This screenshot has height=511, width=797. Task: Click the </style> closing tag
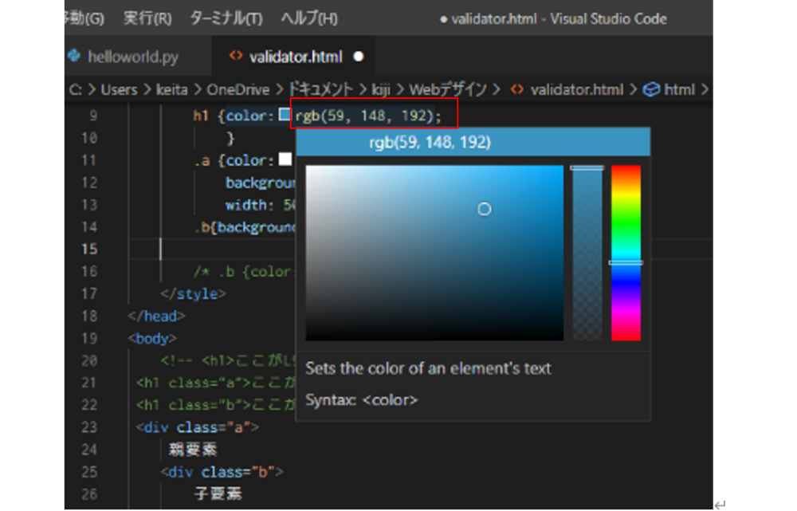(193, 294)
